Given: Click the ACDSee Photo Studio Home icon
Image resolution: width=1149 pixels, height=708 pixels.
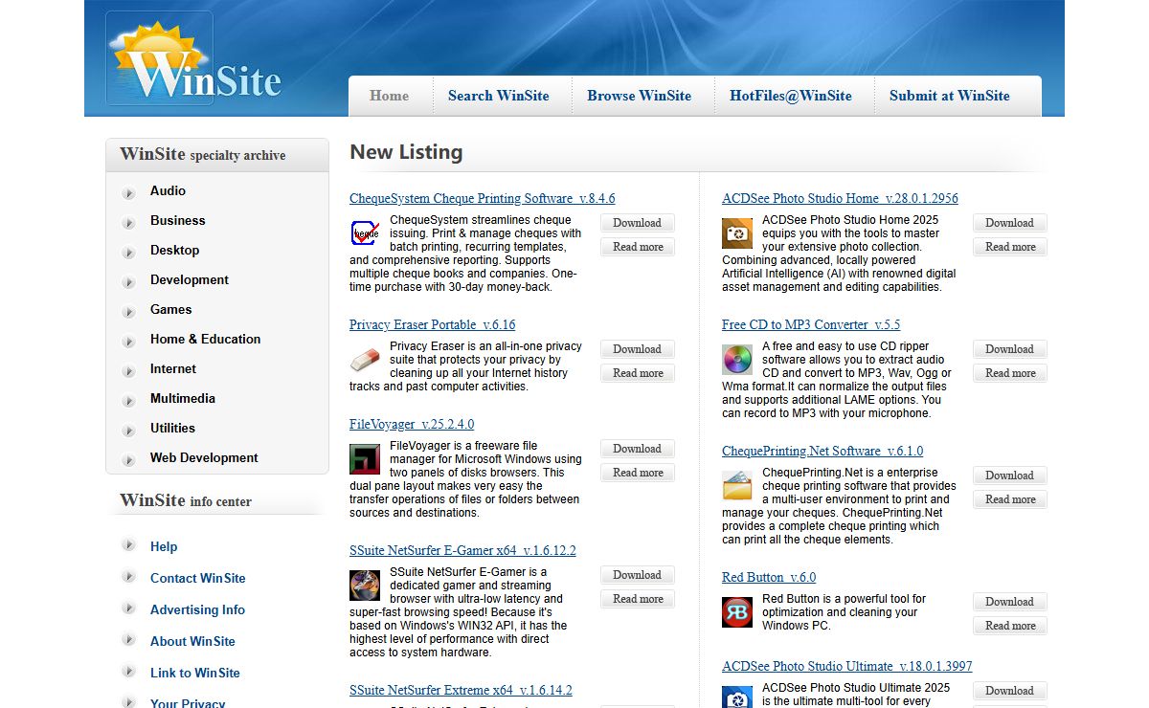Looking at the screenshot, I should tap(737, 232).
